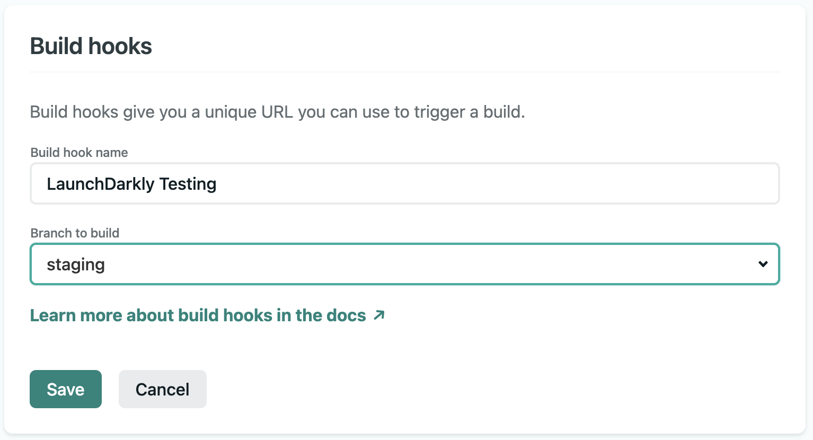813x440 pixels.
Task: Click the diagonal arrow beside the learn more link
Action: point(378,315)
